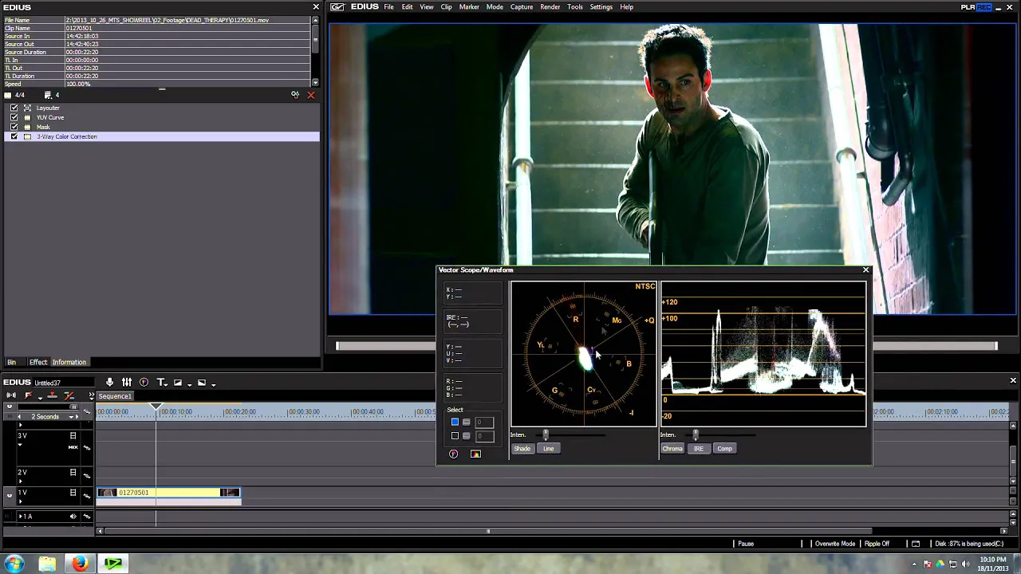Click the Line button in vector scope

548,449
